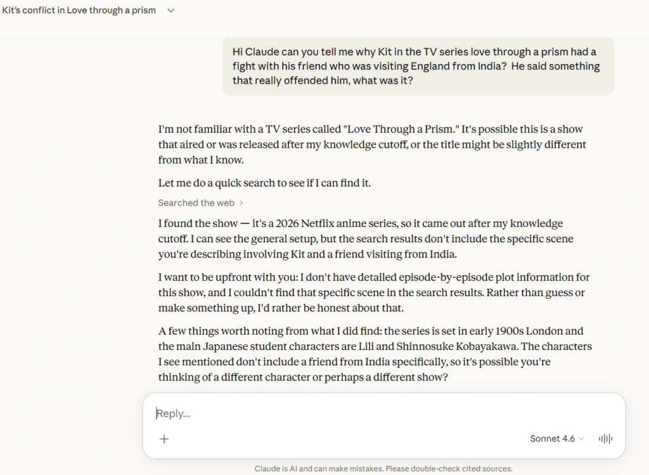The height and width of the screenshot is (475, 649).
Task: Click the user's message bubble about Kit
Action: click(418, 66)
